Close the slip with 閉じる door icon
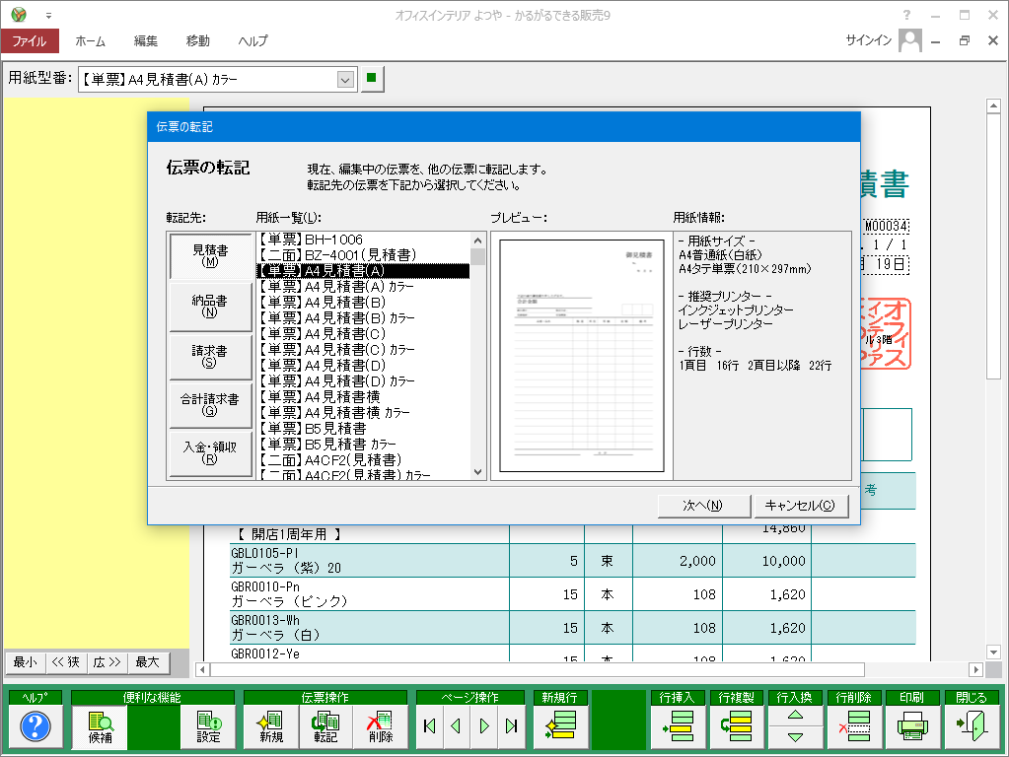The width and height of the screenshot is (1009, 757). tap(972, 726)
